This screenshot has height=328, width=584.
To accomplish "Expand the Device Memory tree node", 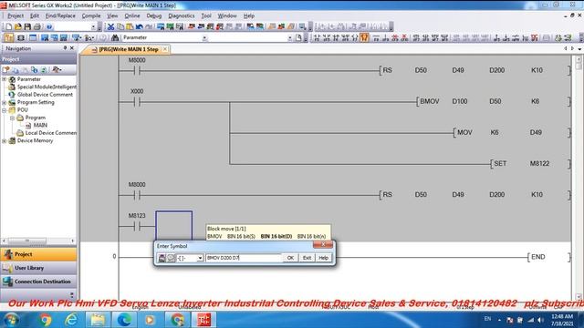I will click(x=4, y=140).
